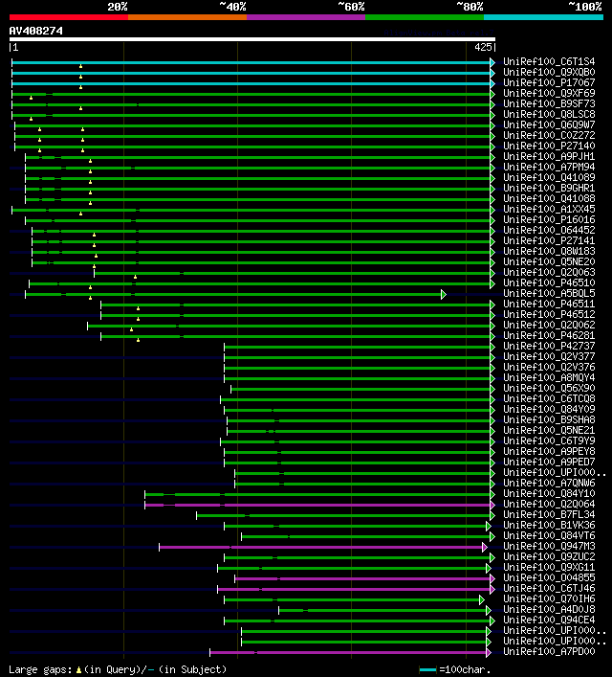The height and width of the screenshot is (677, 612).
Task: Select the UniRef100_B7FL34 text
Action: pos(549,514)
